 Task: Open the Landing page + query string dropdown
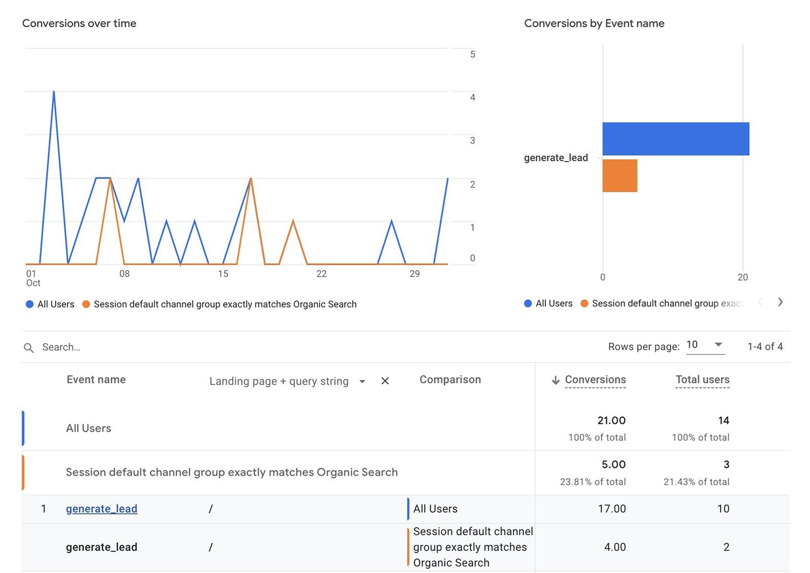click(287, 381)
